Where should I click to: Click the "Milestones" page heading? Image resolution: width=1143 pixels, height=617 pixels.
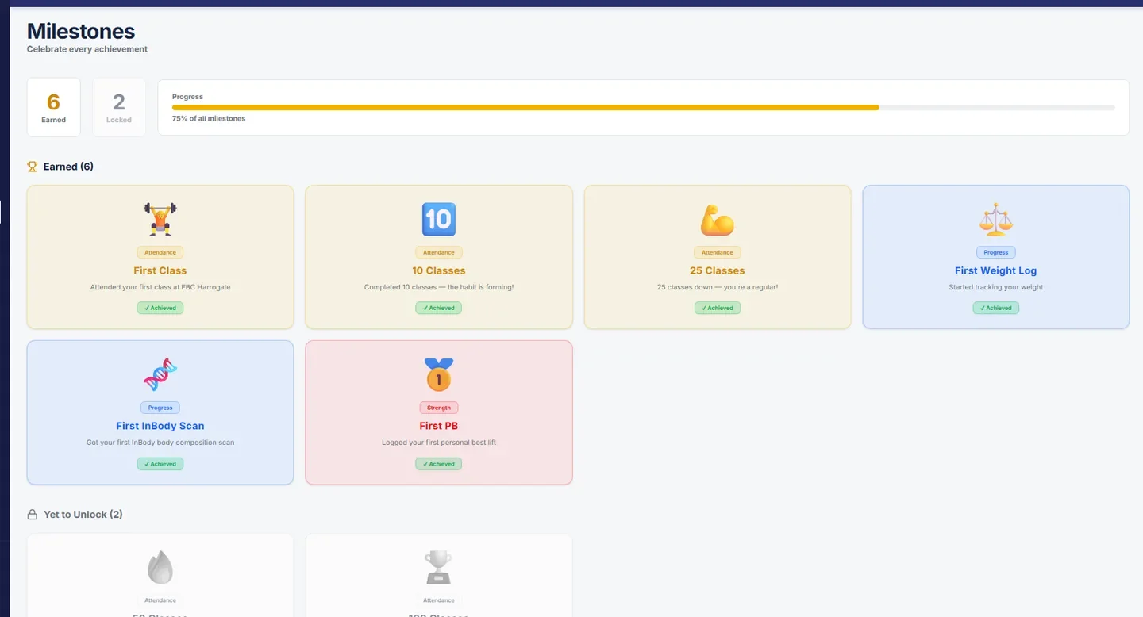(81, 31)
